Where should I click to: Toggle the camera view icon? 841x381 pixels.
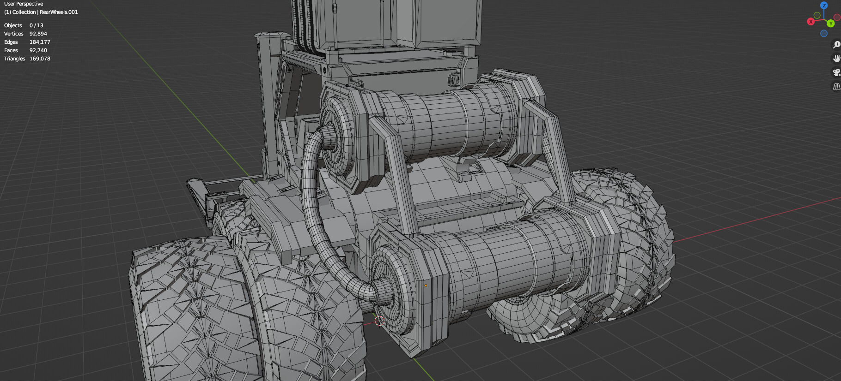(836, 72)
